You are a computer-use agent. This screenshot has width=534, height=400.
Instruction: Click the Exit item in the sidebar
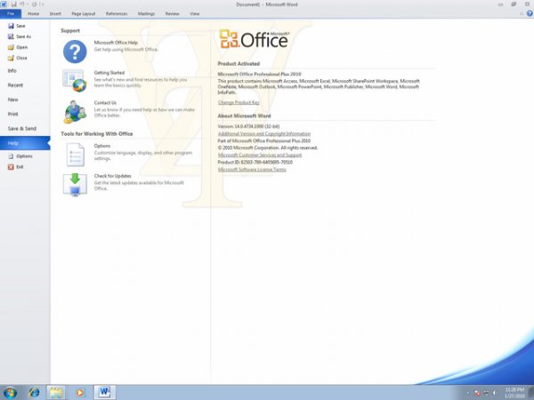[x=20, y=167]
